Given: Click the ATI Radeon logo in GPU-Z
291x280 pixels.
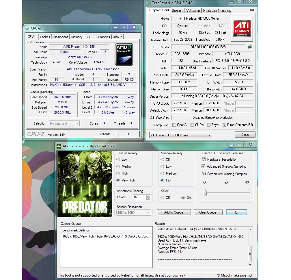Looking at the screenshot, I should (242, 28).
